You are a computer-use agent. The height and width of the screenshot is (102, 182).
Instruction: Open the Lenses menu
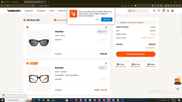click(x=51, y=11)
